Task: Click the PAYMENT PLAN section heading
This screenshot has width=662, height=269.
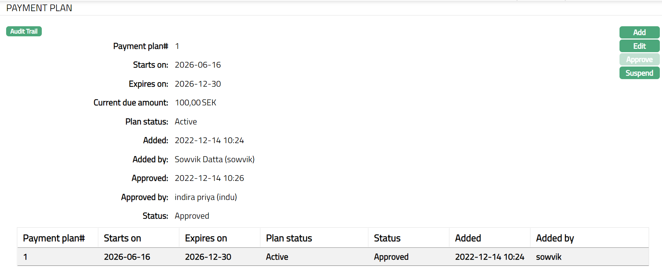Action: [39, 8]
